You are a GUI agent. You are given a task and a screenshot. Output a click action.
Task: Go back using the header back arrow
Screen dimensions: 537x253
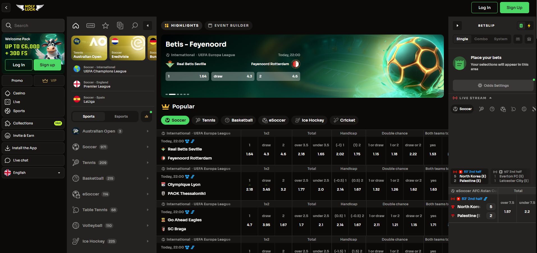[x=6, y=8]
